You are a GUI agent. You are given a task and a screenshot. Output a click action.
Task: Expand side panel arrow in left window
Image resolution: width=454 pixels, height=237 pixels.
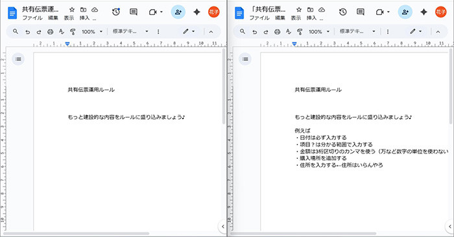(222, 226)
